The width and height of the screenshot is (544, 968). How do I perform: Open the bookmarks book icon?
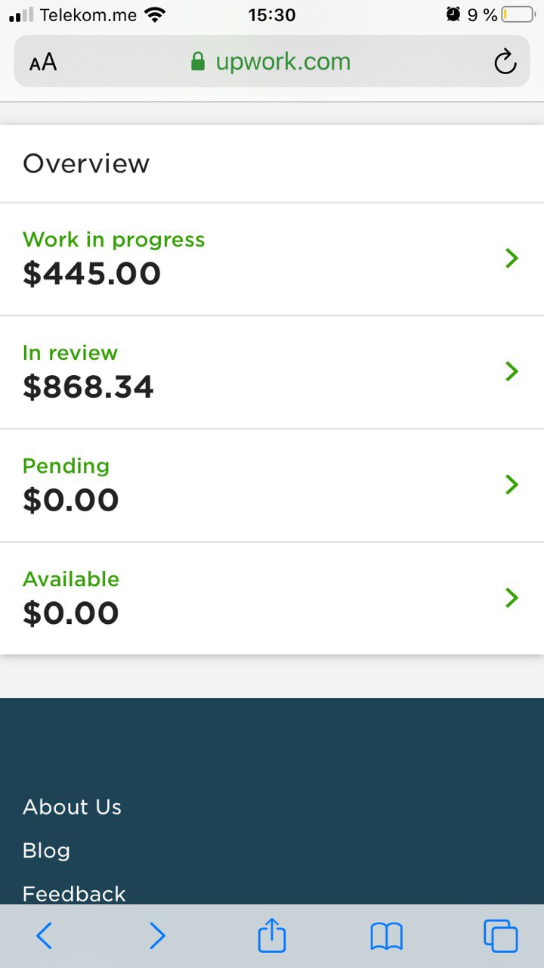tap(386, 936)
